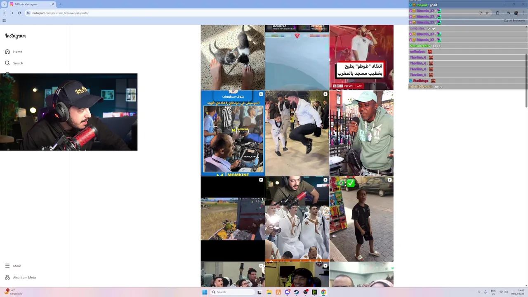The width and height of the screenshot is (528, 297).
Task: Click the scrollbar down arrow
Action: tap(526, 285)
